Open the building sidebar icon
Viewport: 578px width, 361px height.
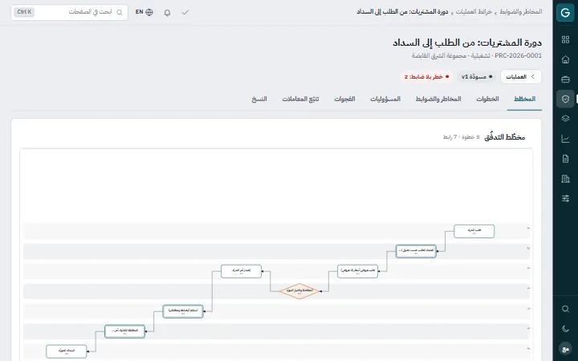(565, 179)
